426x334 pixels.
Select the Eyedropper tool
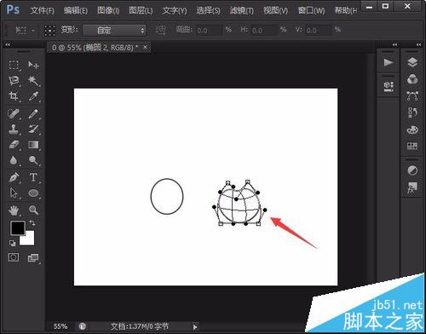tap(33, 96)
